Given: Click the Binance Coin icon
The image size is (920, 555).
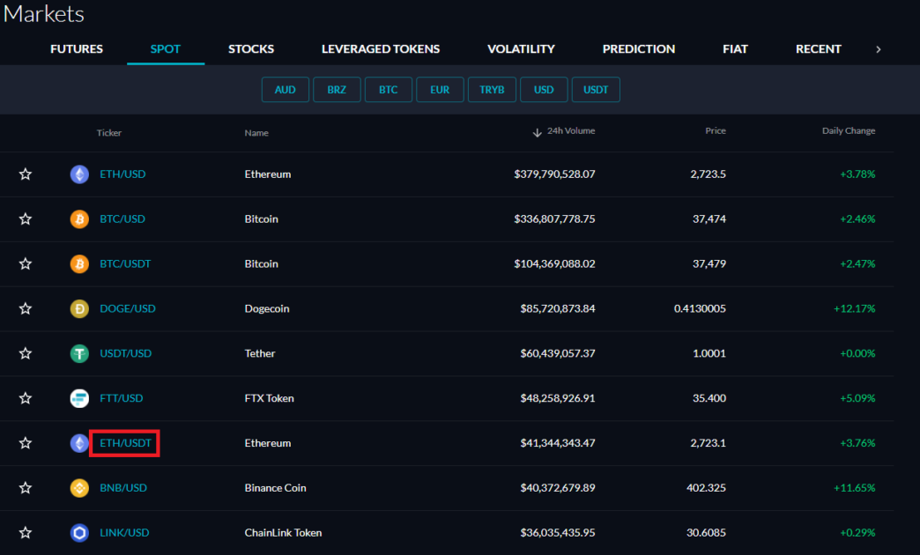Looking at the screenshot, I should click(x=79, y=487).
